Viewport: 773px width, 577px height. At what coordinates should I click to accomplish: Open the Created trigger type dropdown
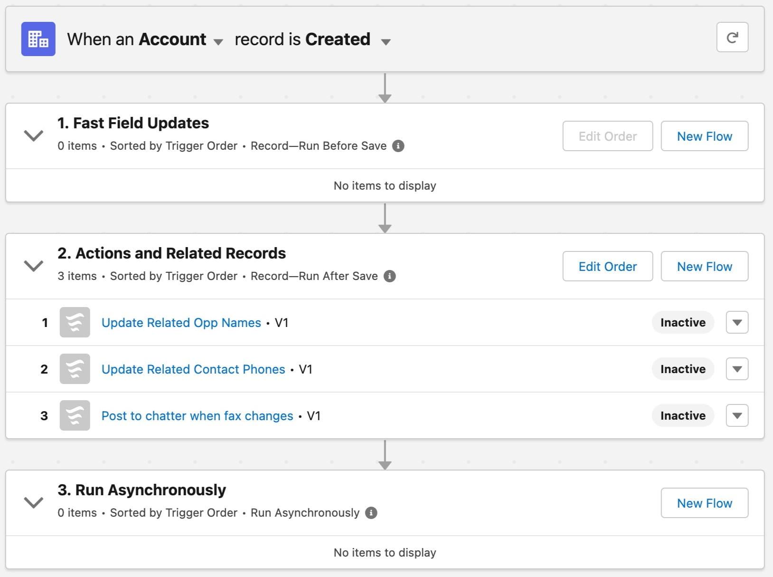[x=386, y=42]
